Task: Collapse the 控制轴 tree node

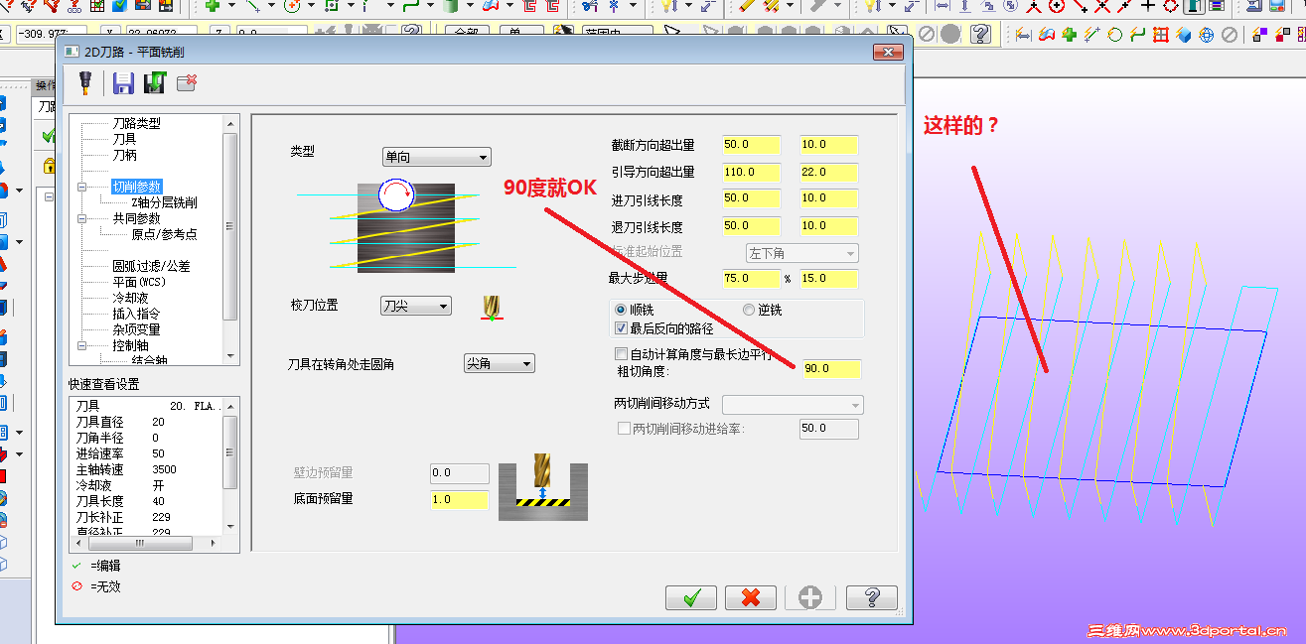Action: pos(82,345)
